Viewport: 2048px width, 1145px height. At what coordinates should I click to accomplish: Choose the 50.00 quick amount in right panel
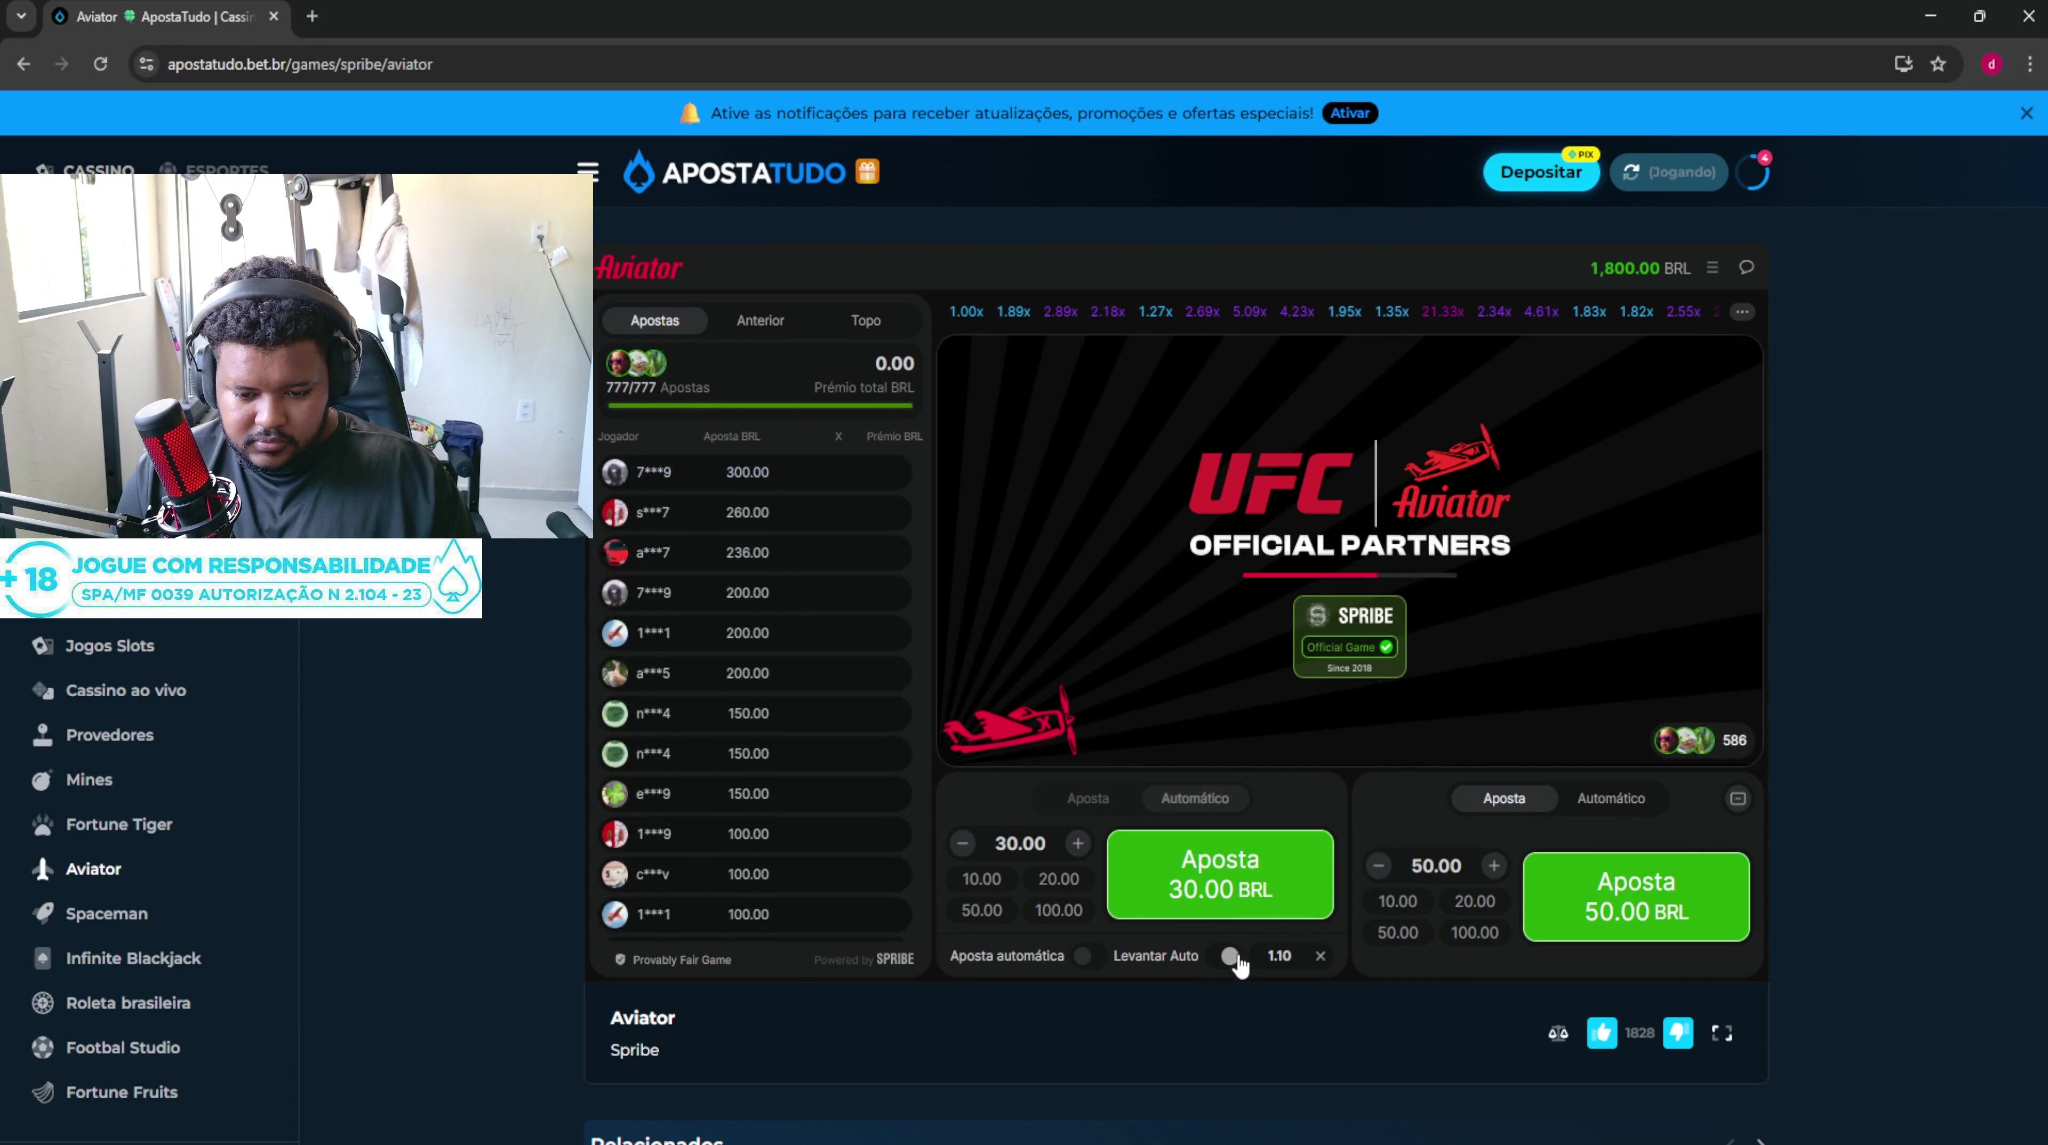[x=1397, y=932]
